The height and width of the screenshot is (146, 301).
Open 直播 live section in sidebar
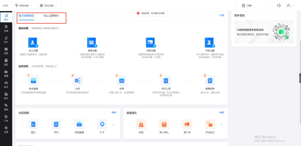[6, 73]
